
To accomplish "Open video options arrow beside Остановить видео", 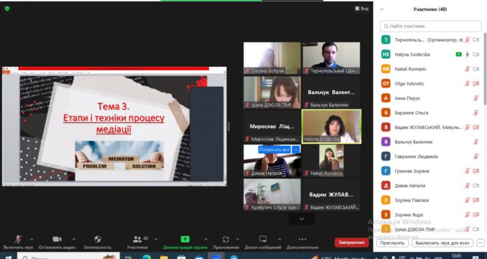I will coord(73,239).
